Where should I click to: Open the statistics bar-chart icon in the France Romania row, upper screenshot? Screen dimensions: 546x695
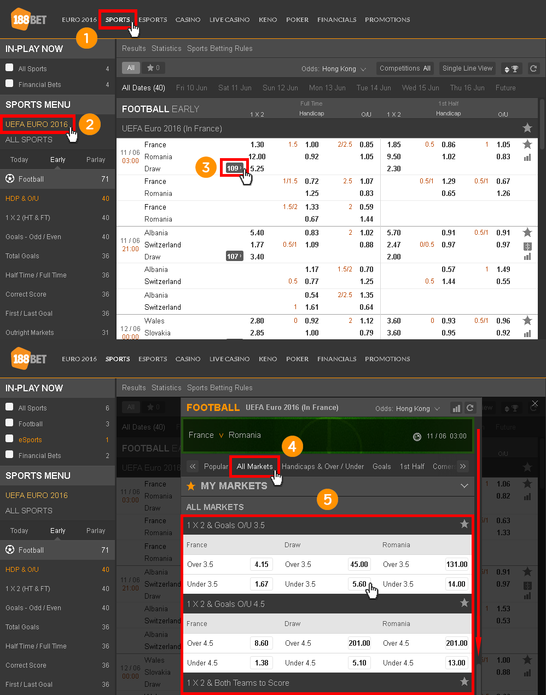pos(527,158)
